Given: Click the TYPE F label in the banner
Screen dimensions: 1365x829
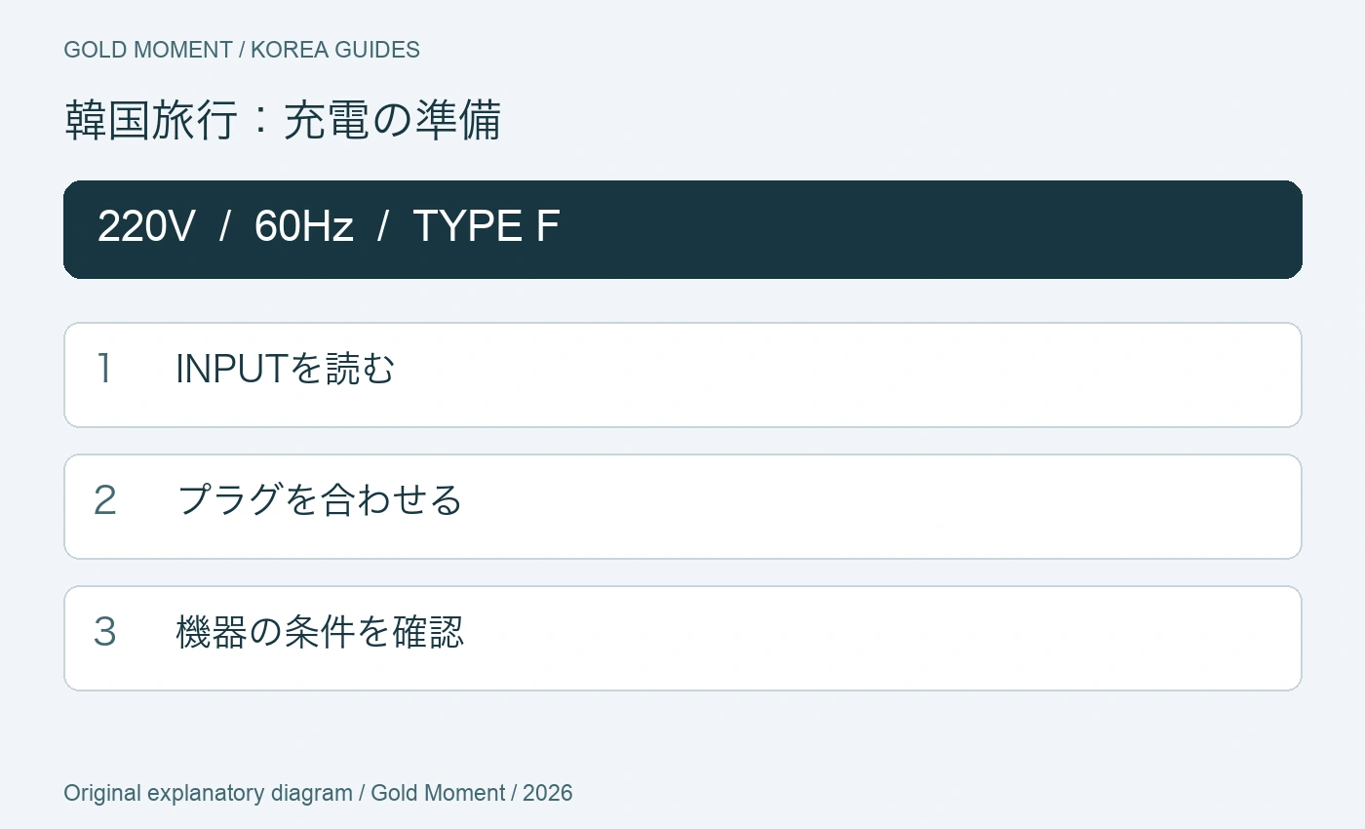Looking at the screenshot, I should [486, 226].
